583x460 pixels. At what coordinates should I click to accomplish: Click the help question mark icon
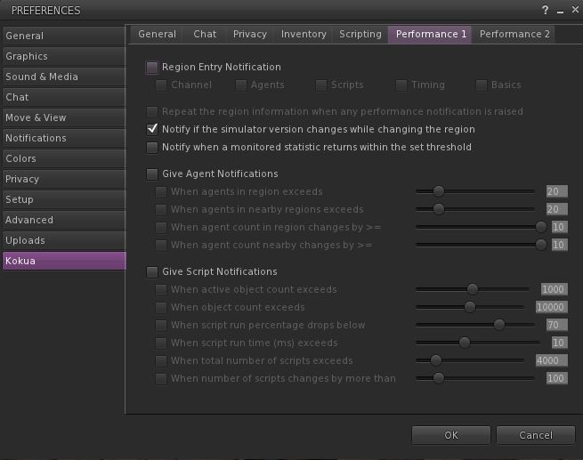pos(544,10)
